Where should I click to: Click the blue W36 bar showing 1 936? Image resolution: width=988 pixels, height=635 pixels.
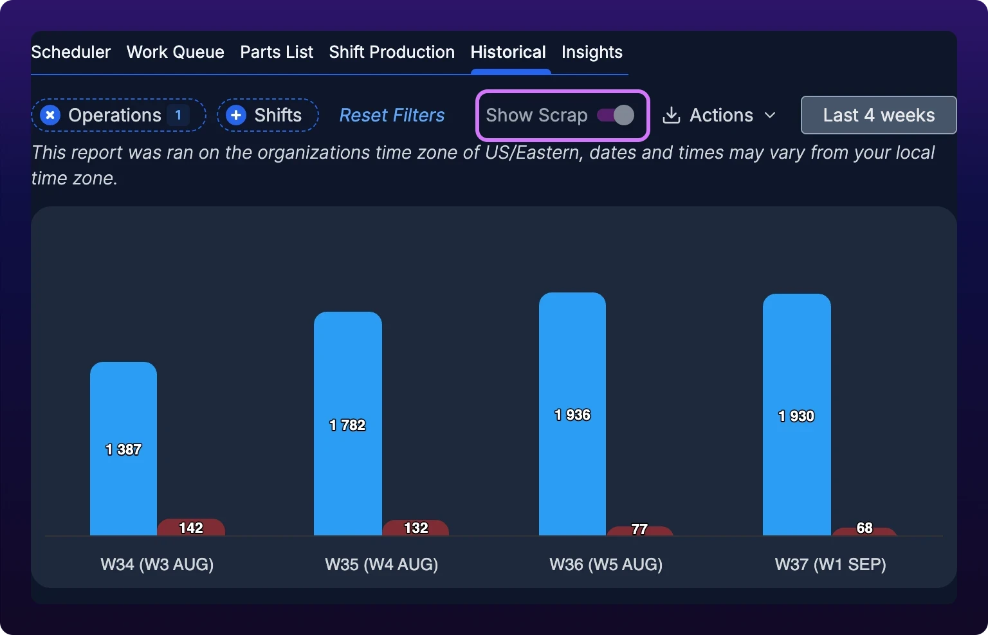point(572,414)
